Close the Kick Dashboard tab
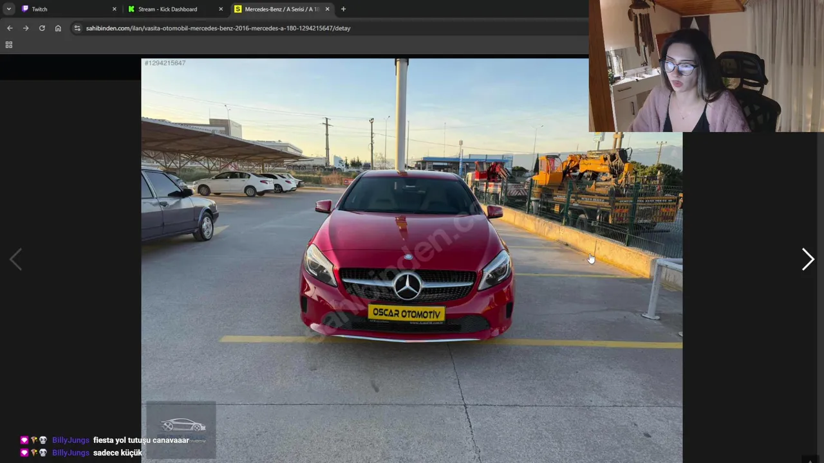824x463 pixels. point(221,9)
